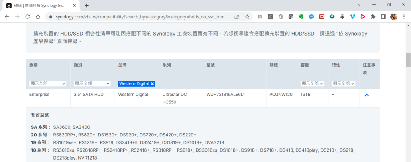Screen dimensions: 411x162
Task: Collapse the WUH721816ALE6L1 compatibility details
Action: click(367, 95)
